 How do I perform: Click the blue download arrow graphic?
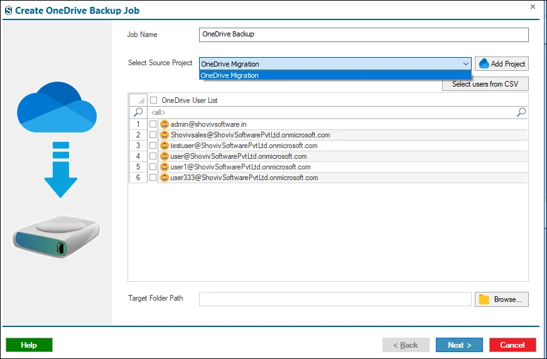[61, 169]
